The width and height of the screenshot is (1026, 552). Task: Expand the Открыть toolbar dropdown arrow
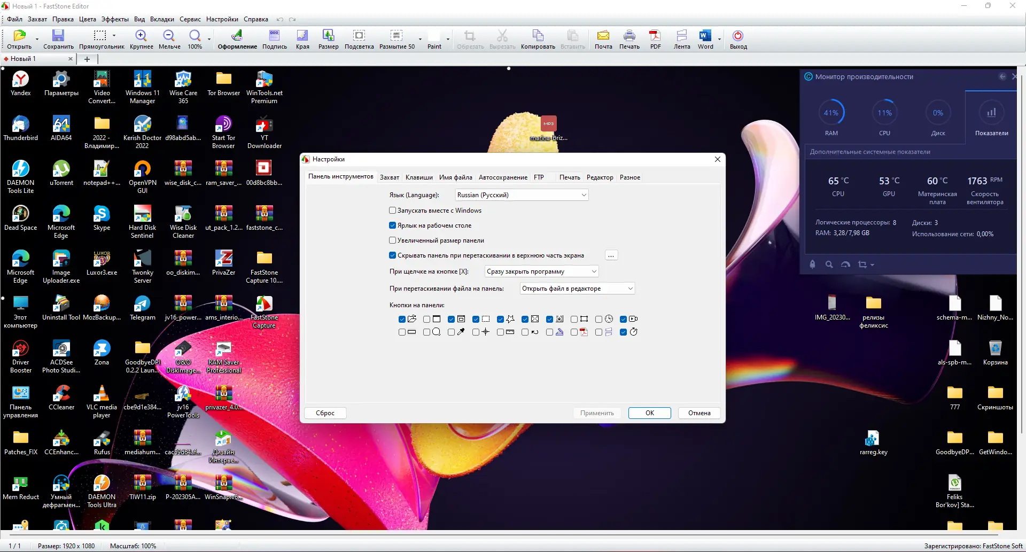point(37,39)
